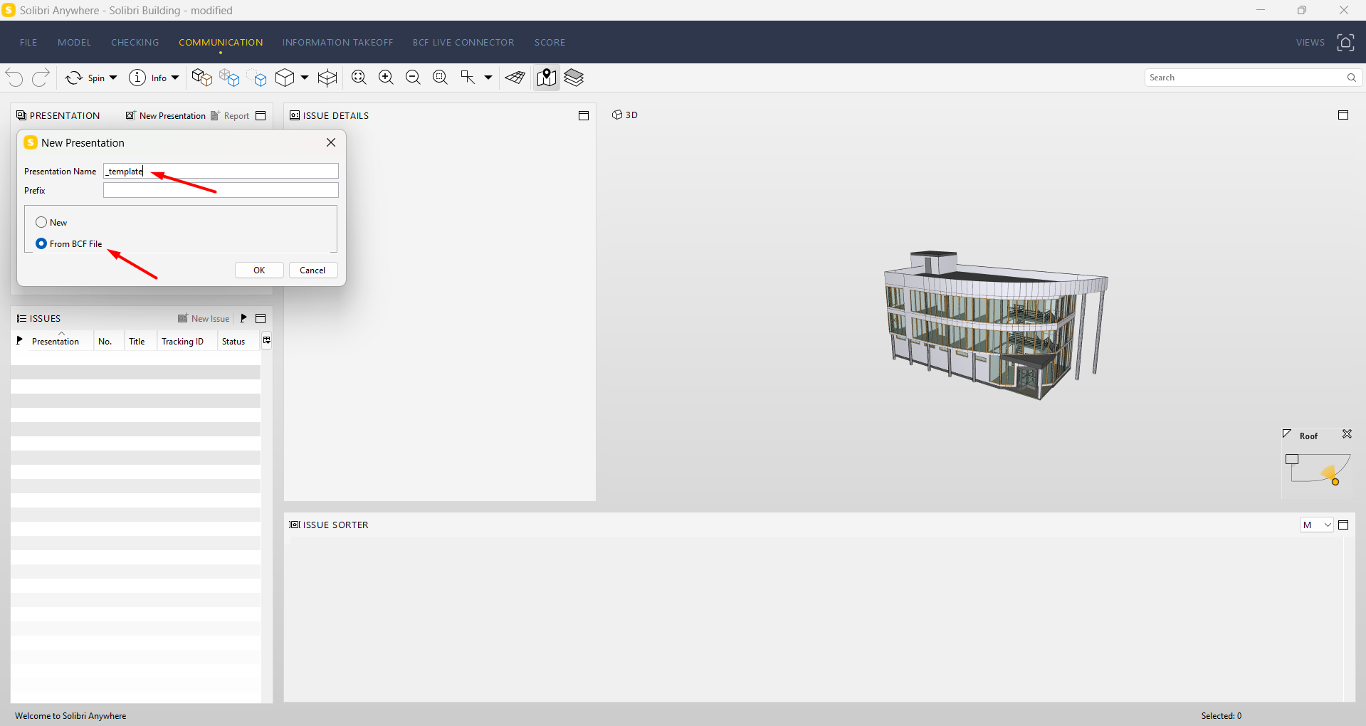The image size is (1366, 726).
Task: Click the Undo icon
Action: click(x=14, y=78)
